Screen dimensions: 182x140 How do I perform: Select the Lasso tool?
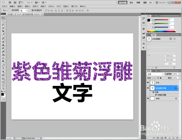3,25
